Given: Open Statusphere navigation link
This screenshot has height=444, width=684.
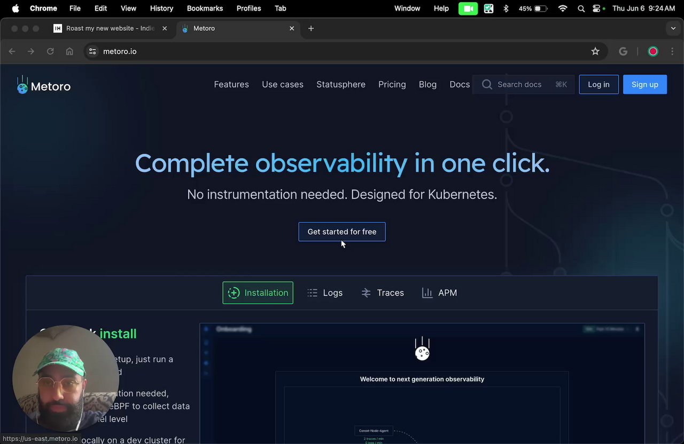Looking at the screenshot, I should click(341, 84).
